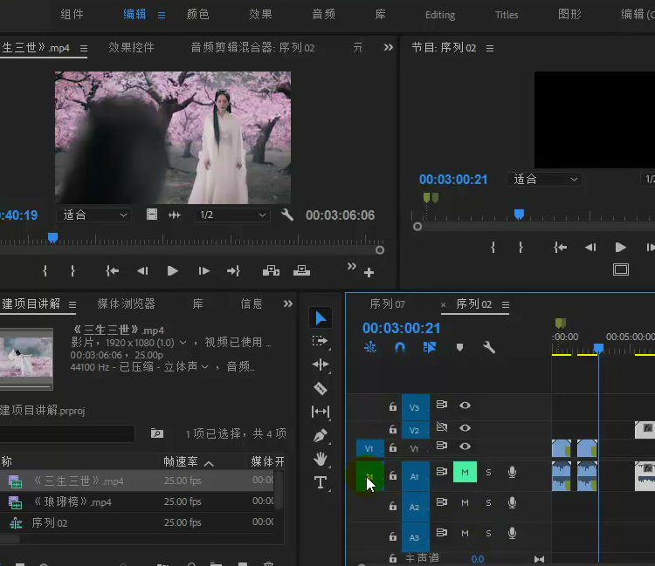The height and width of the screenshot is (566, 655).
Task: Mute track A2
Action: (465, 502)
